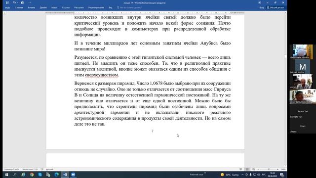Open the Файл menu
This screenshot has width=316, height=178.
click(x=8, y=8)
